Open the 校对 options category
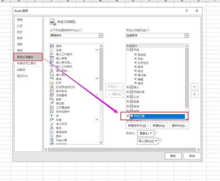Screen dimensions: 220x181 click(20, 32)
